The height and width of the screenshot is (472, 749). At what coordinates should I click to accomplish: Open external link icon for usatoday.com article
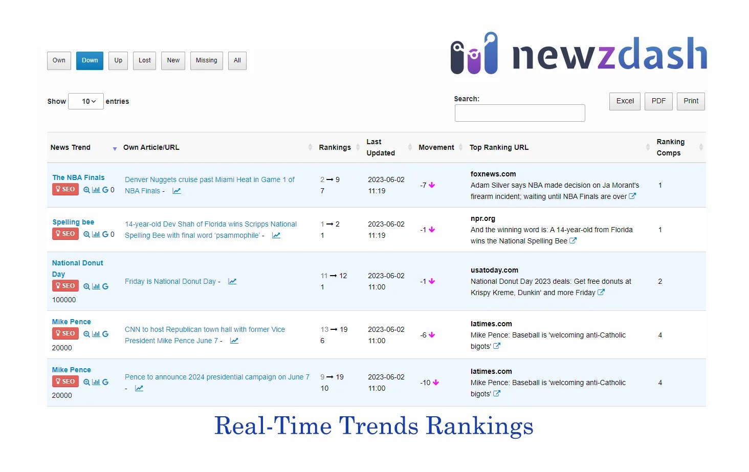(601, 292)
